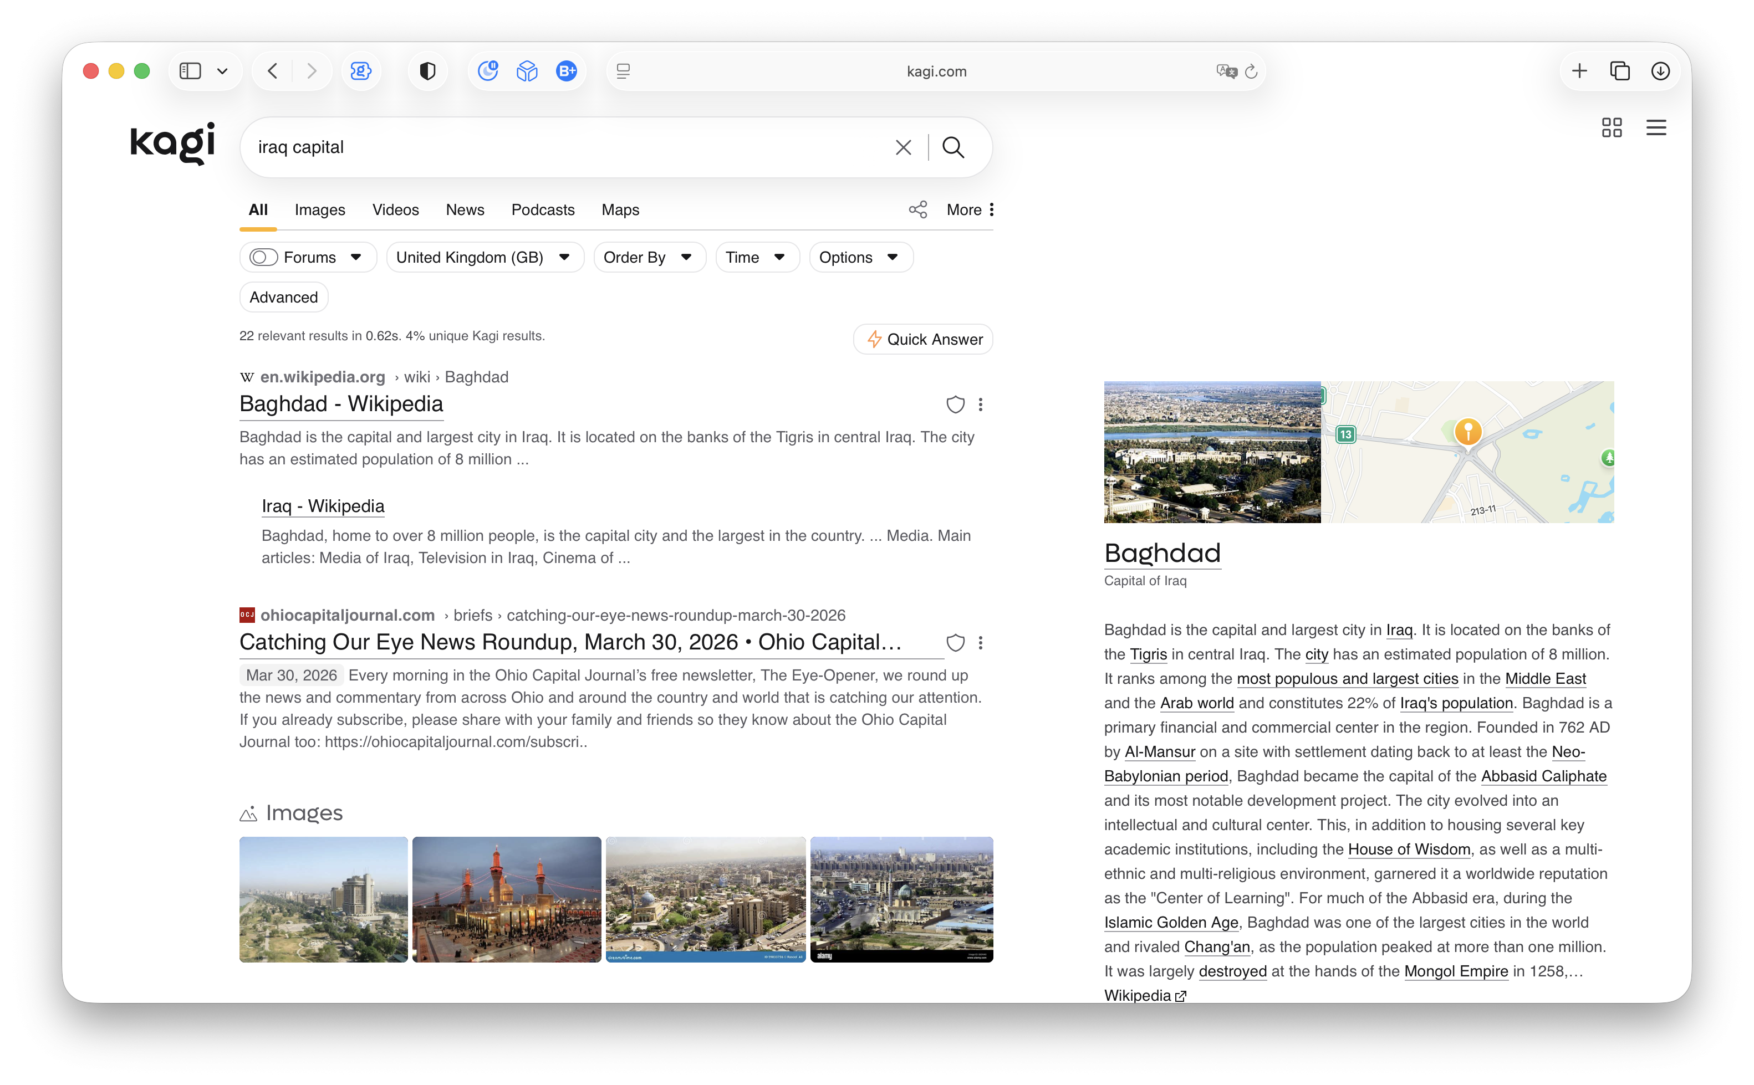Click the translate page icon in address bar

pos(1226,71)
